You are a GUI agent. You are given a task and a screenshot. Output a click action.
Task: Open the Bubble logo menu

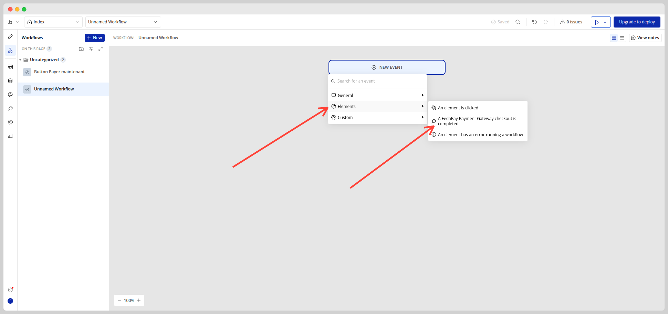pyautogui.click(x=13, y=22)
